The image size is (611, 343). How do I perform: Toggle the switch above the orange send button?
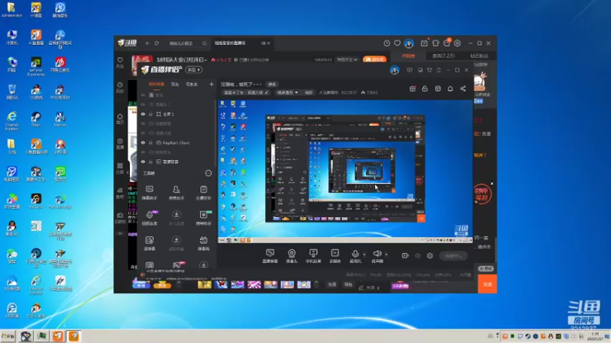coord(486,269)
